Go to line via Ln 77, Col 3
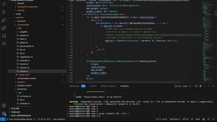The width and height of the screenshot is (217, 122). click(x=161, y=119)
